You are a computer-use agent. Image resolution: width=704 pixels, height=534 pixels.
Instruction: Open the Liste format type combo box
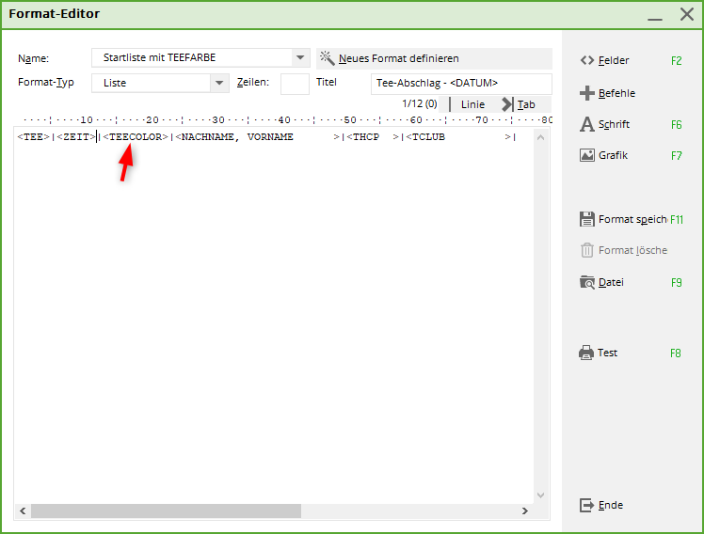pos(160,83)
